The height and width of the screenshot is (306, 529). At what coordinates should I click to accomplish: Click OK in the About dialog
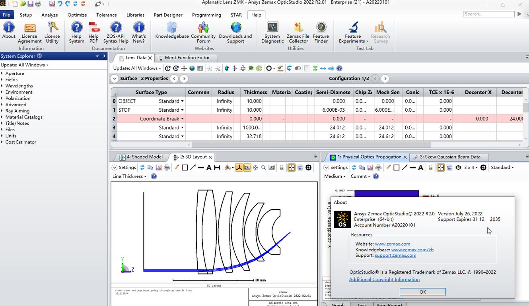[x=422, y=291]
